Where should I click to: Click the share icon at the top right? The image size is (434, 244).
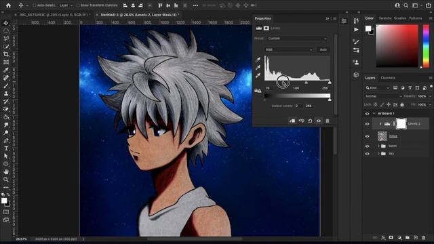tap(429, 5)
